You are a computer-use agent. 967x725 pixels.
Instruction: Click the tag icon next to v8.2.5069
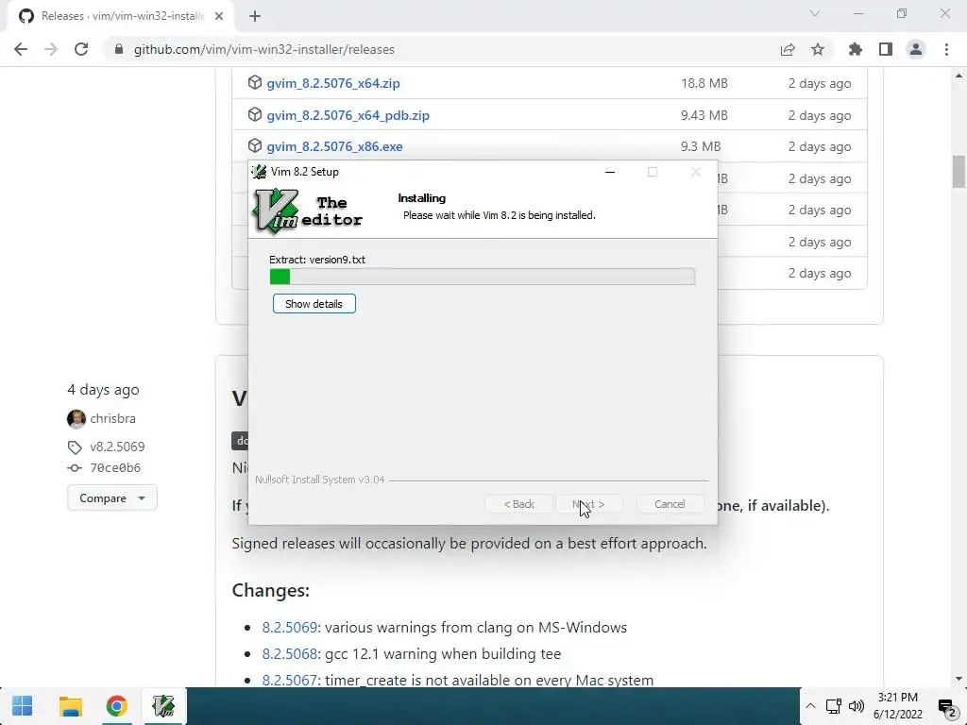[75, 447]
